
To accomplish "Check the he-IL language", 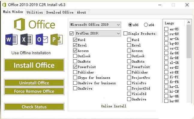I will (x=166, y=87).
